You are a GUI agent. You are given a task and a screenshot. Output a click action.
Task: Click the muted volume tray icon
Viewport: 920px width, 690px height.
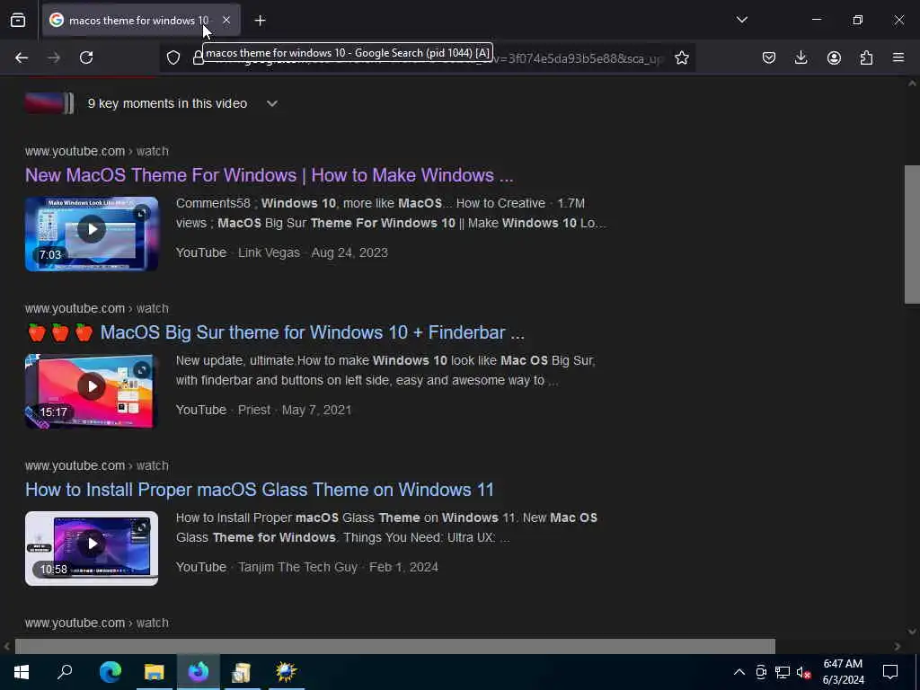803,672
